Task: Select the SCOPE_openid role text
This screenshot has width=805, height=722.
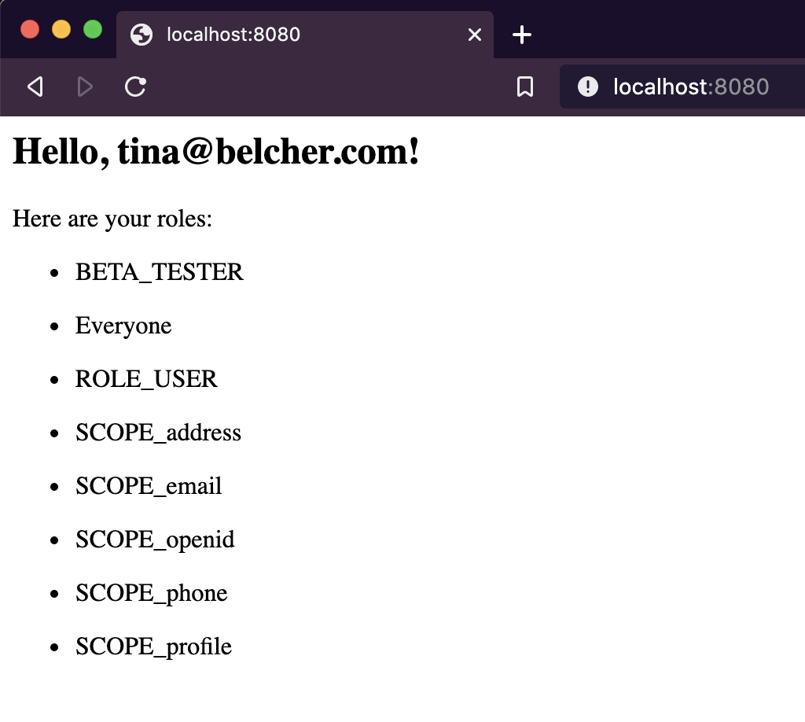Action: pos(155,540)
